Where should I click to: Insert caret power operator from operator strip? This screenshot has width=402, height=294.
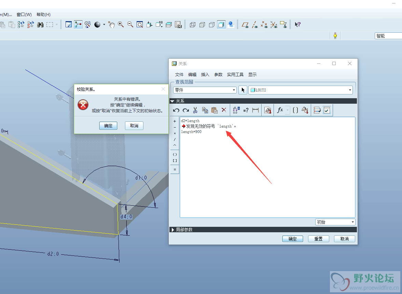pyautogui.click(x=175, y=145)
